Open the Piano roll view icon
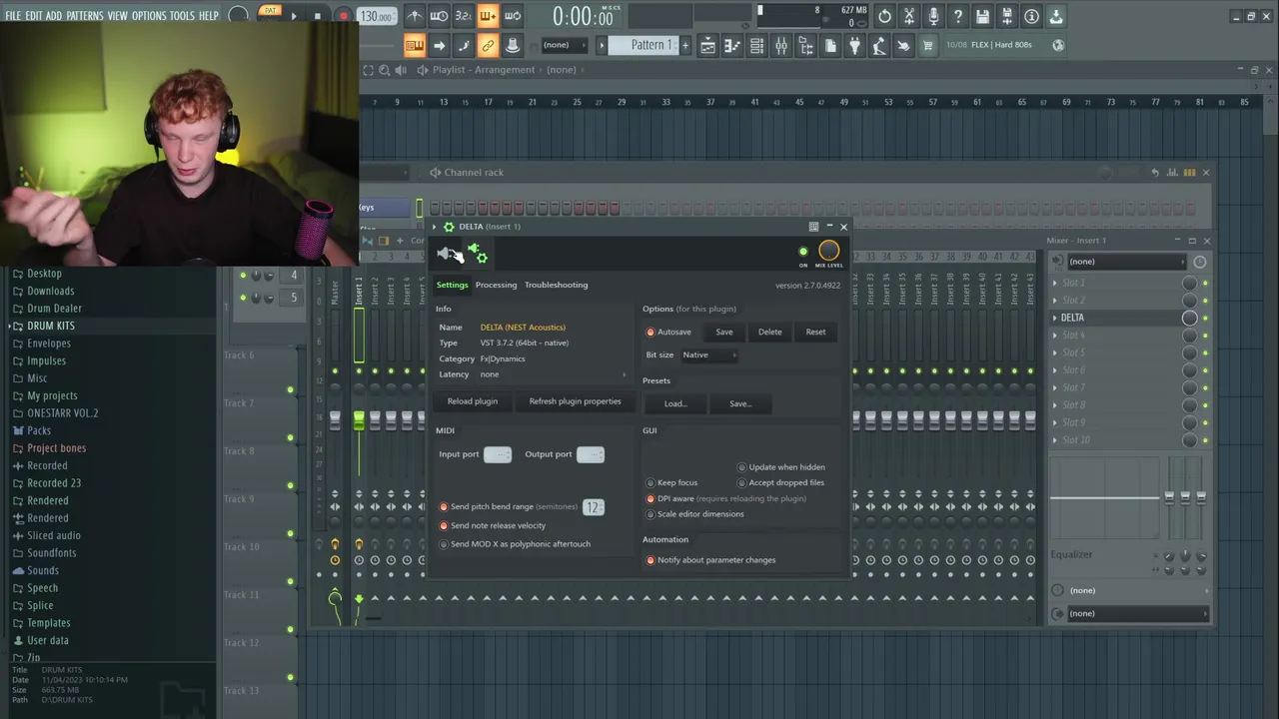The width and height of the screenshot is (1279, 719). click(x=732, y=45)
